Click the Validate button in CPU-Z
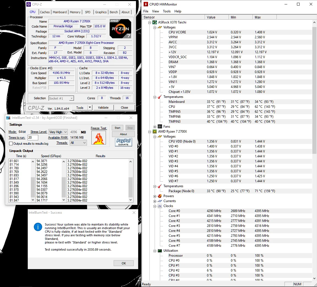 tap(103, 108)
